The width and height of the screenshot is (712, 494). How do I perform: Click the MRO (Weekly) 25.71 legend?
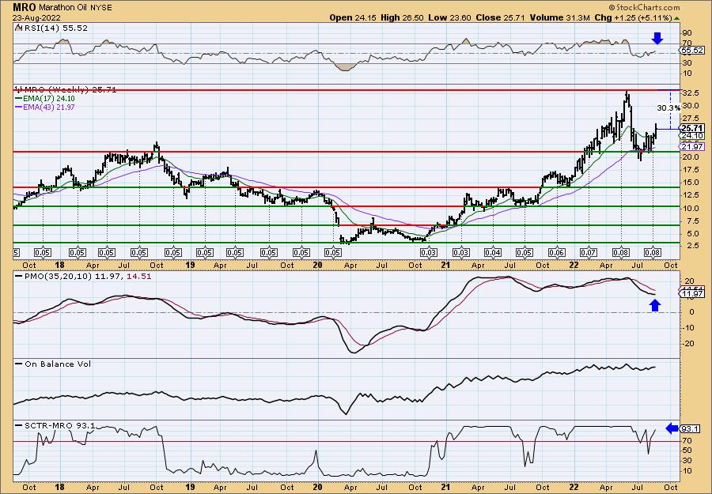coord(66,90)
